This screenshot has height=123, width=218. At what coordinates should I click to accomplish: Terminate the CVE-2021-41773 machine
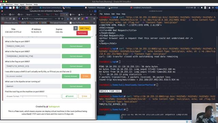tap(82, 33)
